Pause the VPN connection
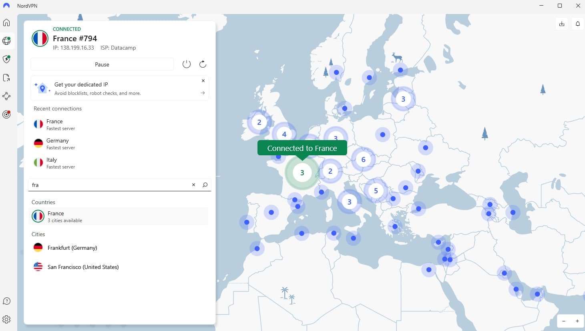The width and height of the screenshot is (585, 331). click(x=102, y=64)
